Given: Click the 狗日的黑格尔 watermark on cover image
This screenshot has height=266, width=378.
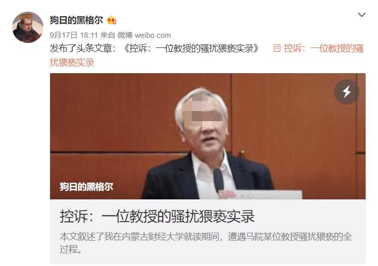Looking at the screenshot, I should tap(86, 187).
